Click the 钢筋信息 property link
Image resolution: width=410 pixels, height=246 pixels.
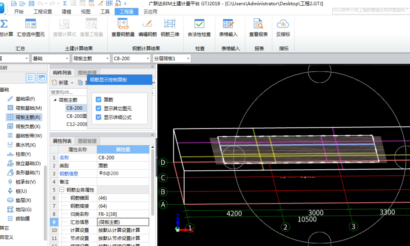[69, 174]
